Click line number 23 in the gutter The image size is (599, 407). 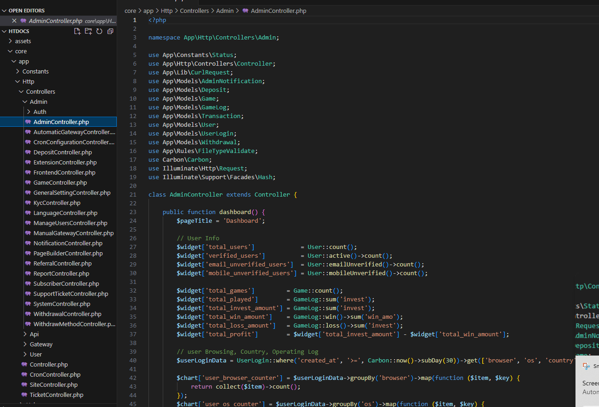[x=133, y=212]
